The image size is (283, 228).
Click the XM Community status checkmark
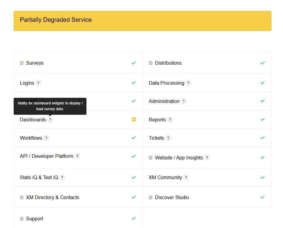coord(263,178)
